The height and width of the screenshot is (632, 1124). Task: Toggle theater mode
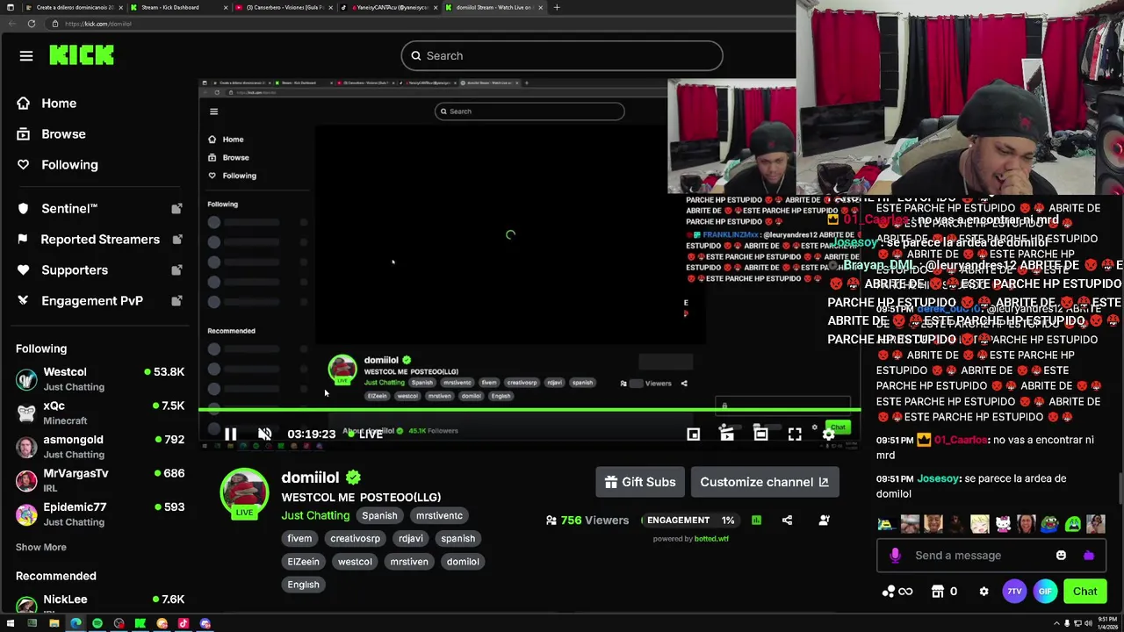pos(760,434)
